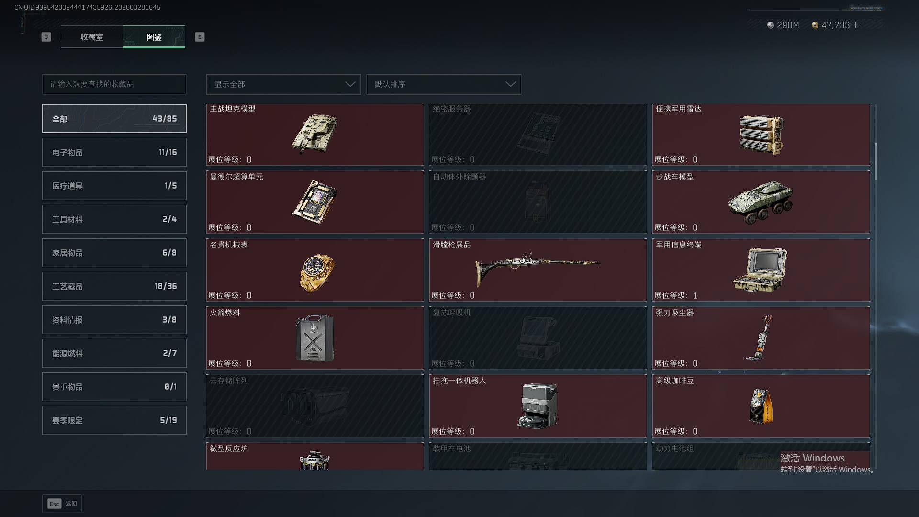Viewport: 919px width, 517px height.
Task: Choose the 工艺藏品 category
Action: [x=114, y=286]
